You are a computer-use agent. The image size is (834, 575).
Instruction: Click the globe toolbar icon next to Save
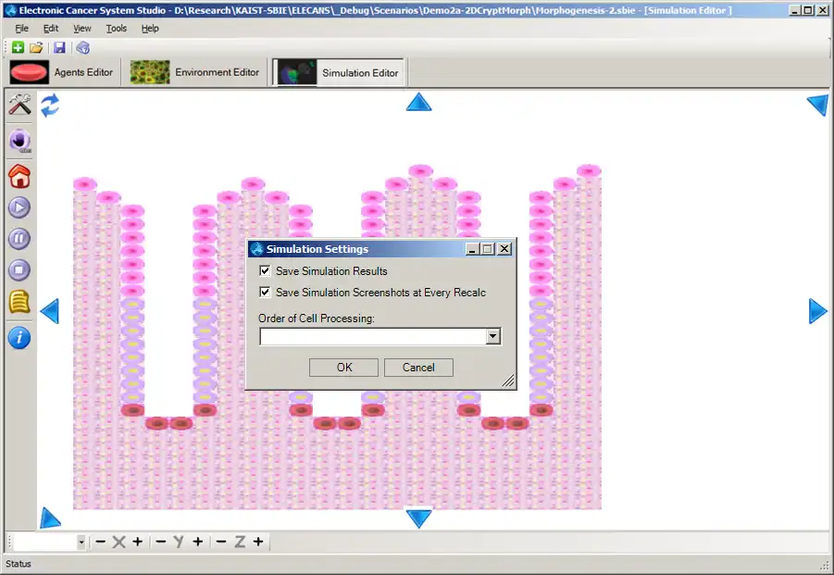click(82, 48)
